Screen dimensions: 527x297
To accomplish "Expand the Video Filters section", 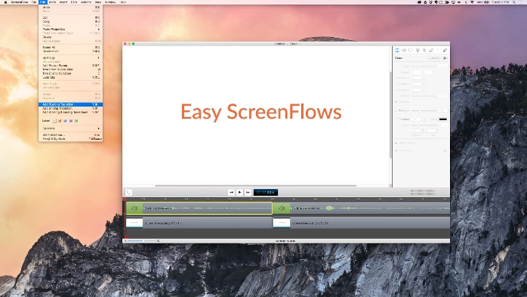I will click(396, 150).
